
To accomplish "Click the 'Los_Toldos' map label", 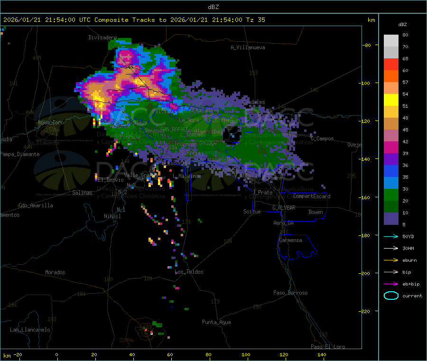I will click(189, 272).
